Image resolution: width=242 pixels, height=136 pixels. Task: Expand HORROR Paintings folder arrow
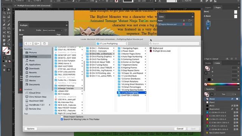tap(82, 86)
